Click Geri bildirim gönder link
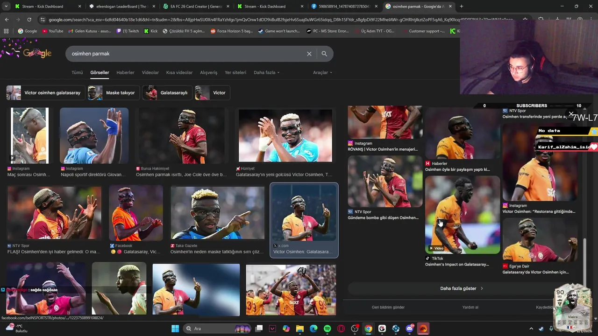Image resolution: width=598 pixels, height=336 pixels. click(388, 307)
